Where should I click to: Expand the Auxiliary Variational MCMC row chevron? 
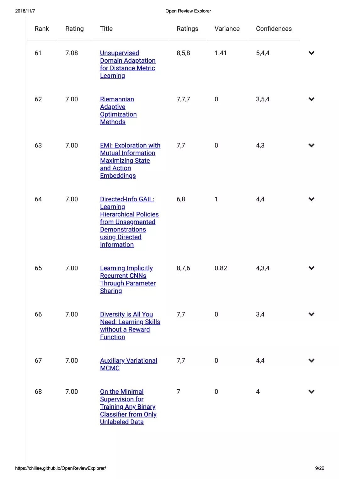coord(311,360)
